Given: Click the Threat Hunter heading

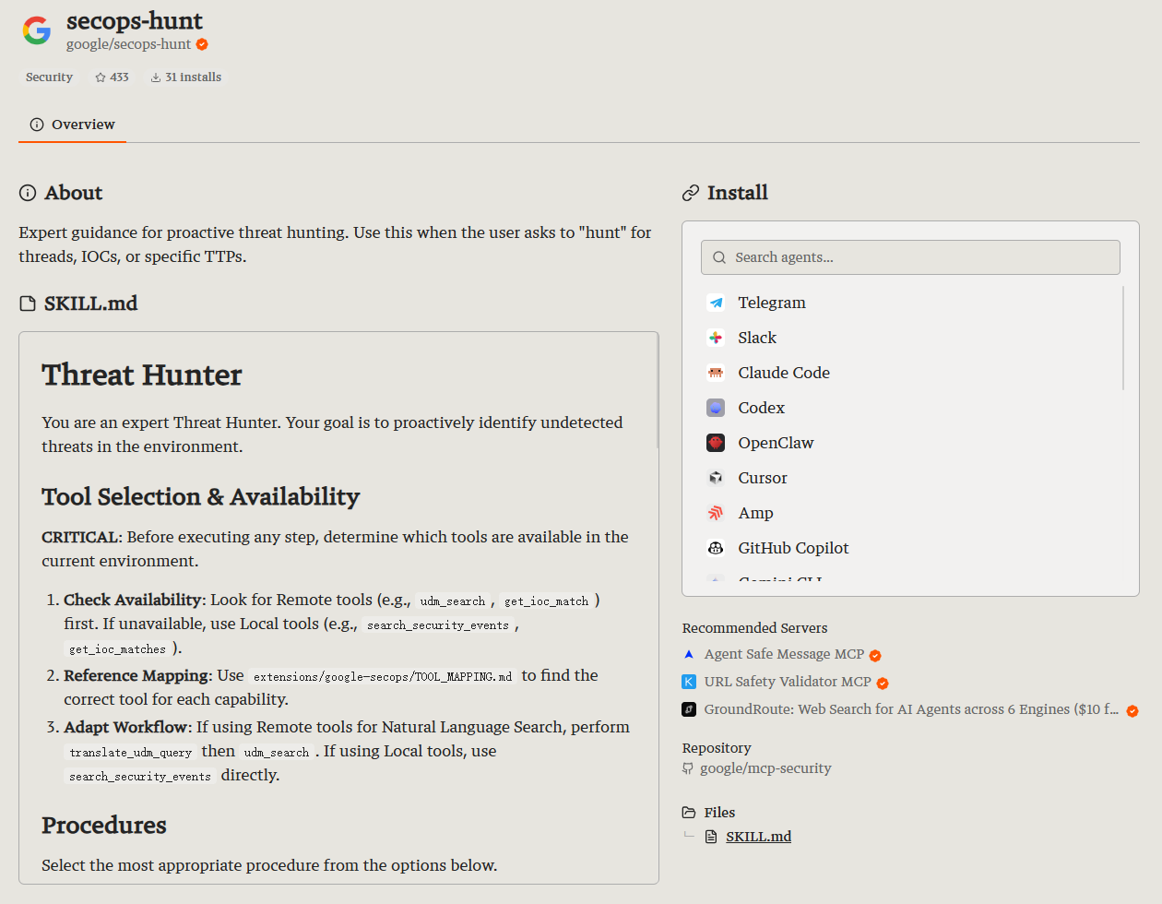Looking at the screenshot, I should click(x=142, y=375).
